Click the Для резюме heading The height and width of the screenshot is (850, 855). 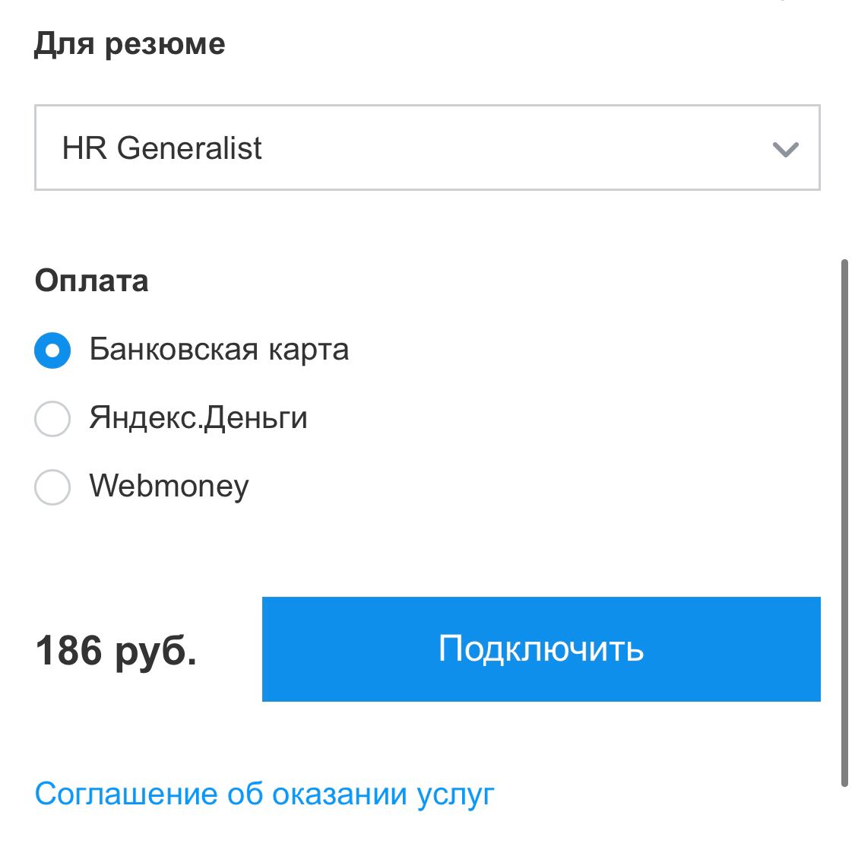click(130, 44)
